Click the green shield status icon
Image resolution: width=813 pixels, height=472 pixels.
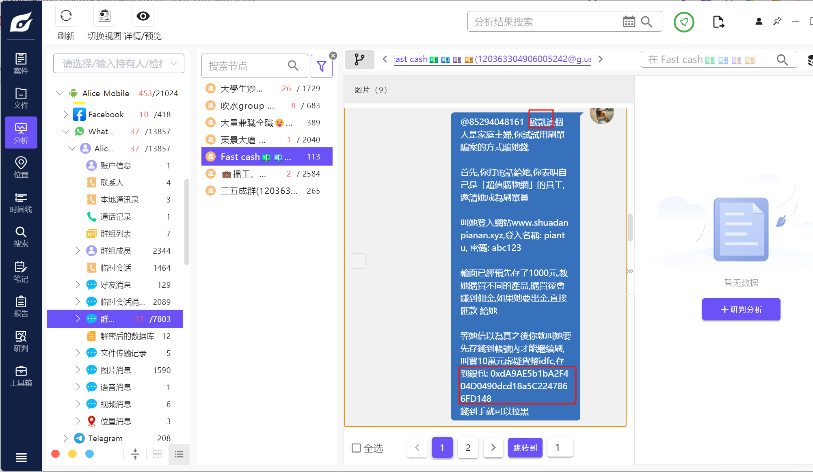click(x=684, y=22)
